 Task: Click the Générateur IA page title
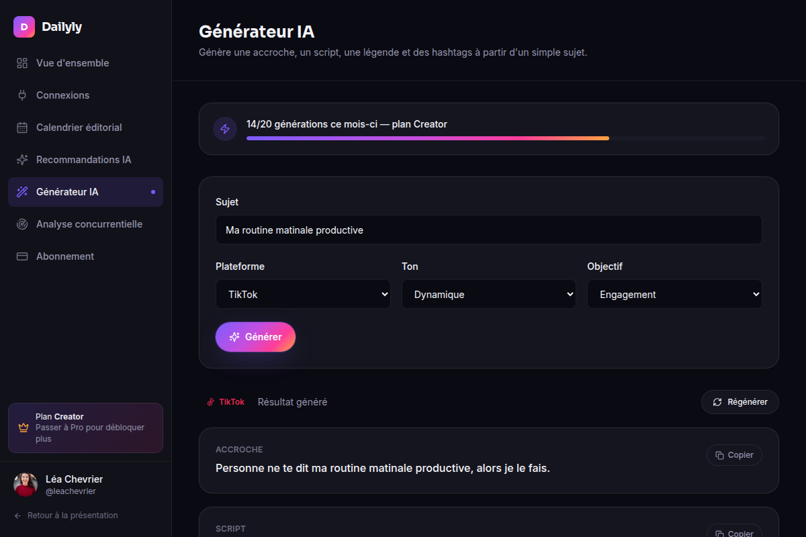click(257, 32)
